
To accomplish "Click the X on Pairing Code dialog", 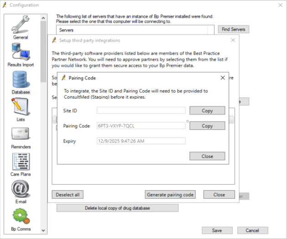I will [223, 78].
